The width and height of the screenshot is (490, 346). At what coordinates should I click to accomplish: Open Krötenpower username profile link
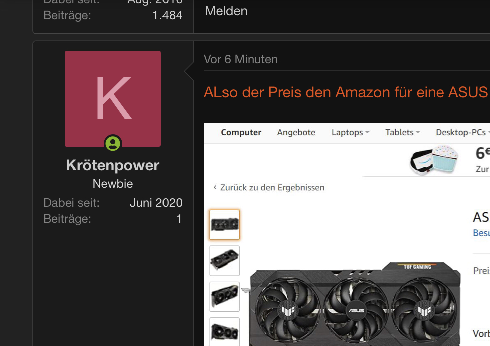[113, 165]
